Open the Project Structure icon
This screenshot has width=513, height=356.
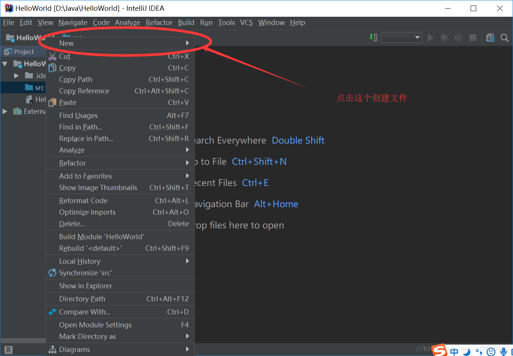tap(490, 38)
